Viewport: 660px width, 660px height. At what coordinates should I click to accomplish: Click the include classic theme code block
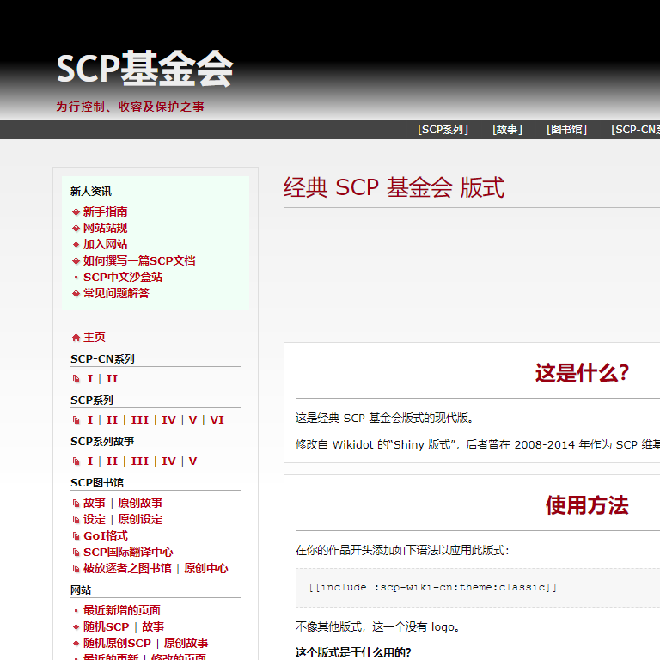[432, 587]
